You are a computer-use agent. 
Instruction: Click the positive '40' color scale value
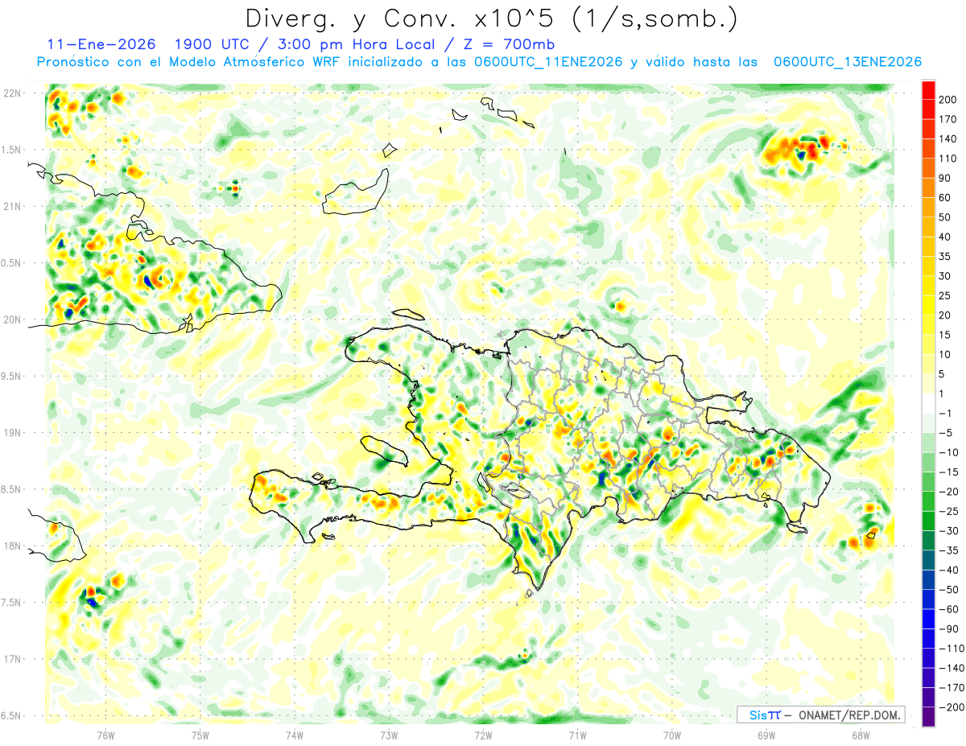pyautogui.click(x=946, y=237)
